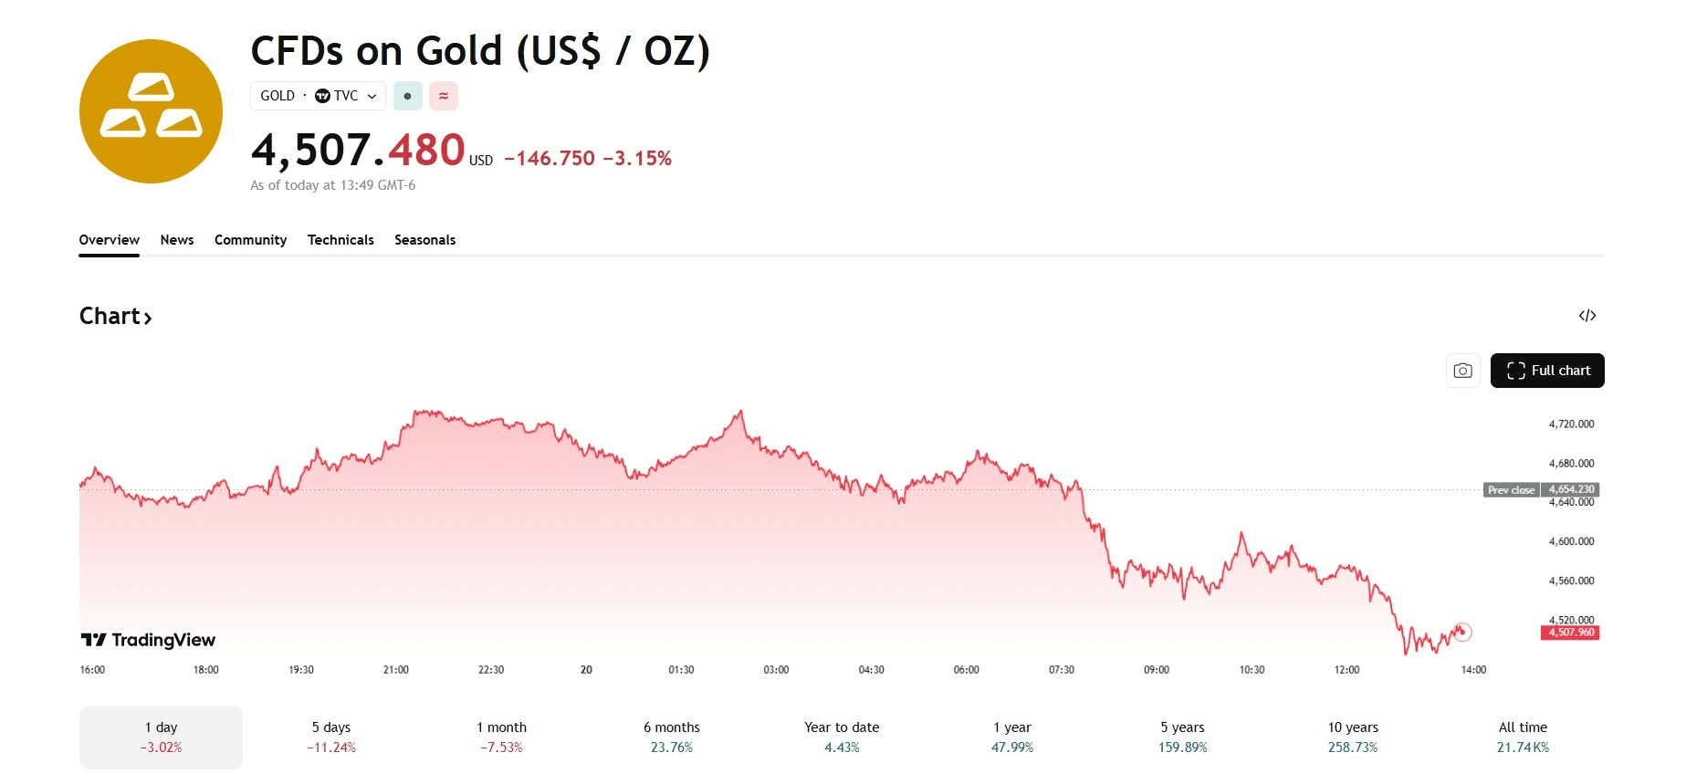
Task: Click the gold bars logo icon
Action: pos(151,111)
